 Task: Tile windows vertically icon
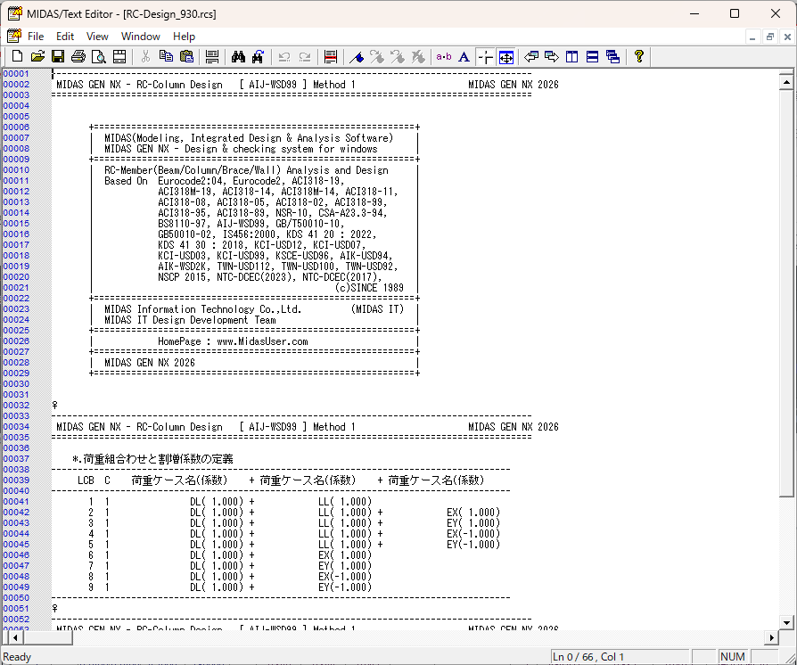click(571, 56)
